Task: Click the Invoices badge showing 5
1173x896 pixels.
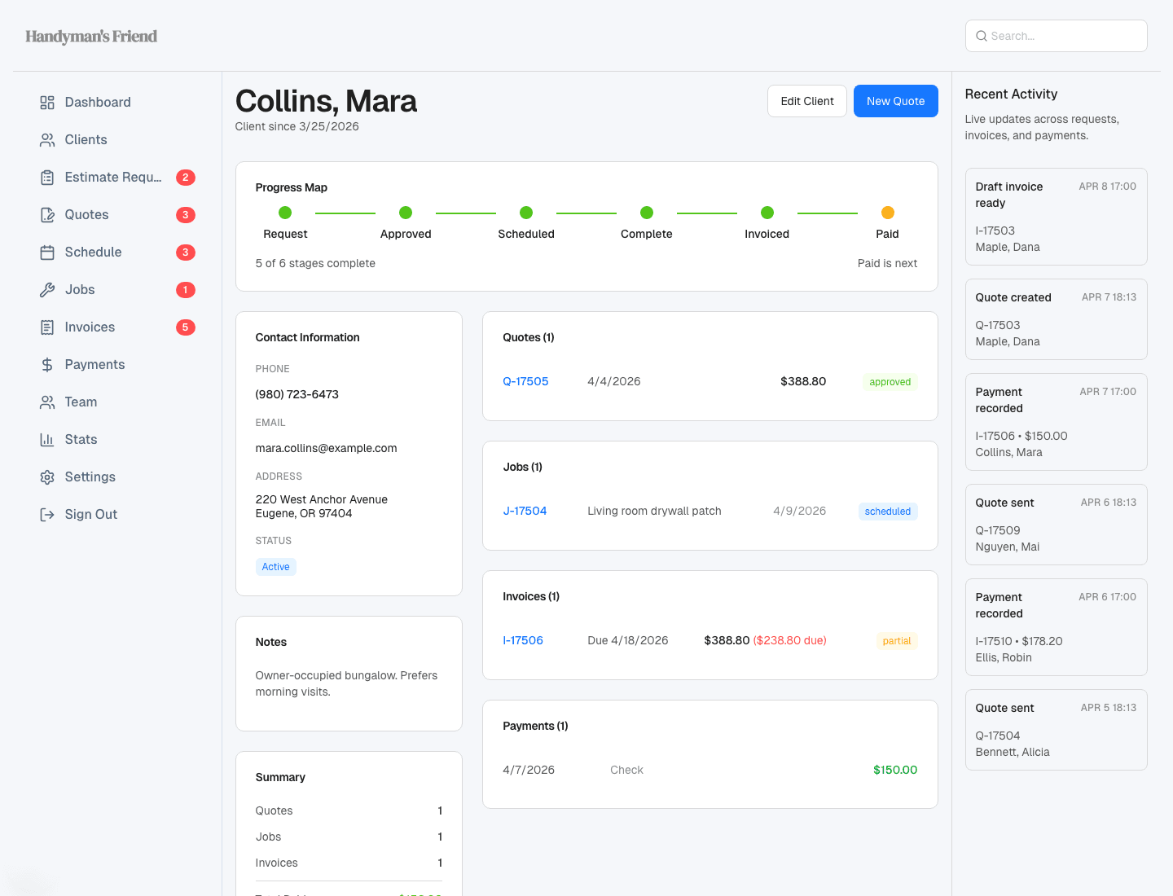Action: pyautogui.click(x=186, y=327)
